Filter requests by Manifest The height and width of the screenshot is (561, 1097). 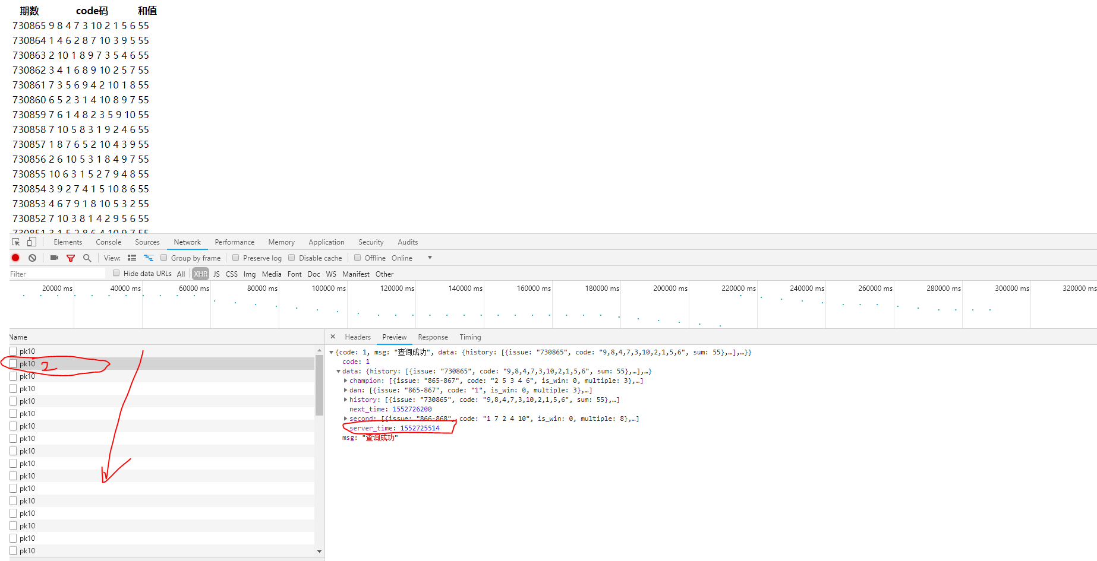click(356, 274)
